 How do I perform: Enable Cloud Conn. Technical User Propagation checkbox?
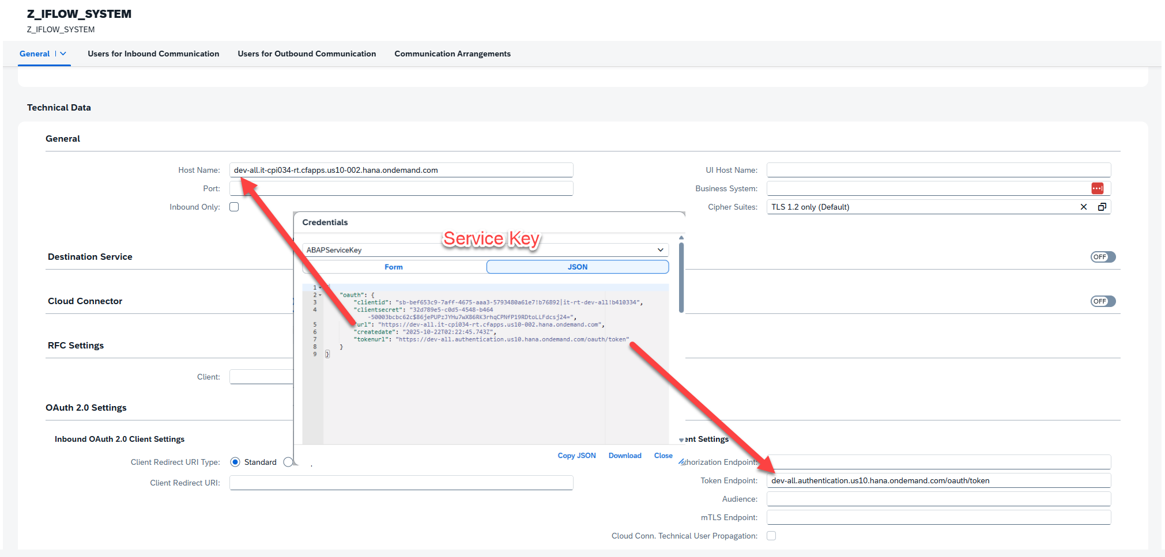(x=771, y=536)
